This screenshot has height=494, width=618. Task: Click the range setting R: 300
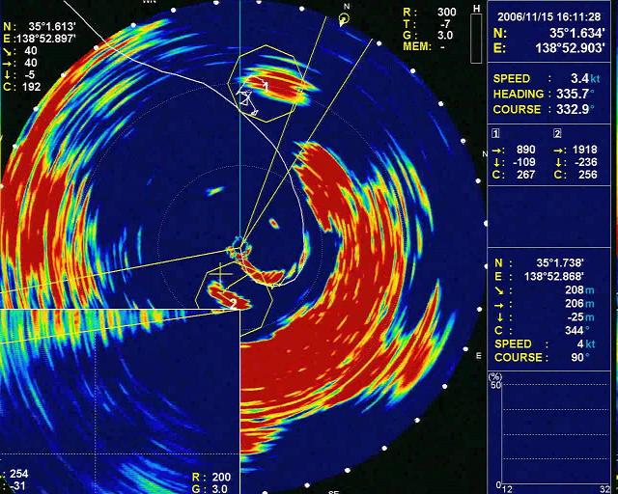pyautogui.click(x=430, y=12)
